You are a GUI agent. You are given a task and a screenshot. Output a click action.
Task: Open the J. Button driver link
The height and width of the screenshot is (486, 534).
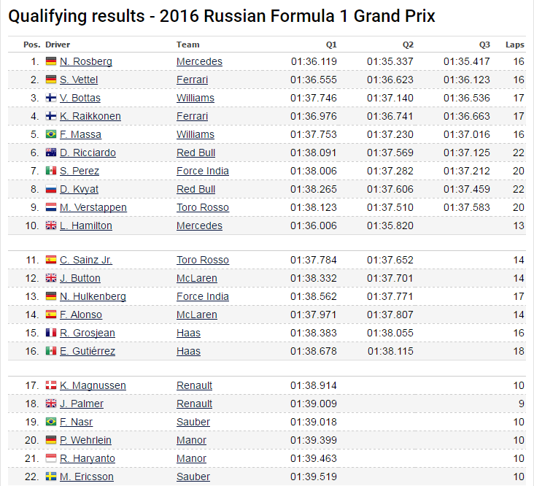click(80, 278)
